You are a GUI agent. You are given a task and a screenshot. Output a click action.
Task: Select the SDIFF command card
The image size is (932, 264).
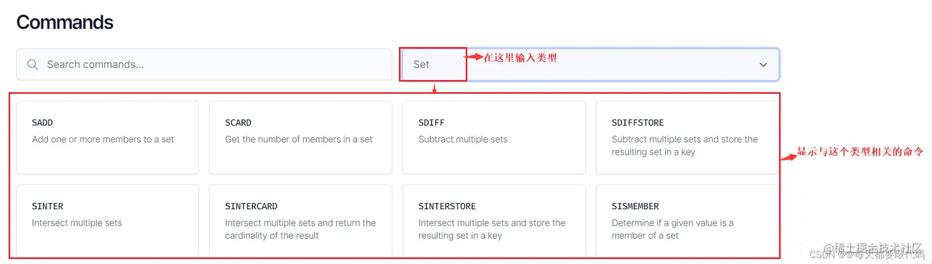[493, 137]
